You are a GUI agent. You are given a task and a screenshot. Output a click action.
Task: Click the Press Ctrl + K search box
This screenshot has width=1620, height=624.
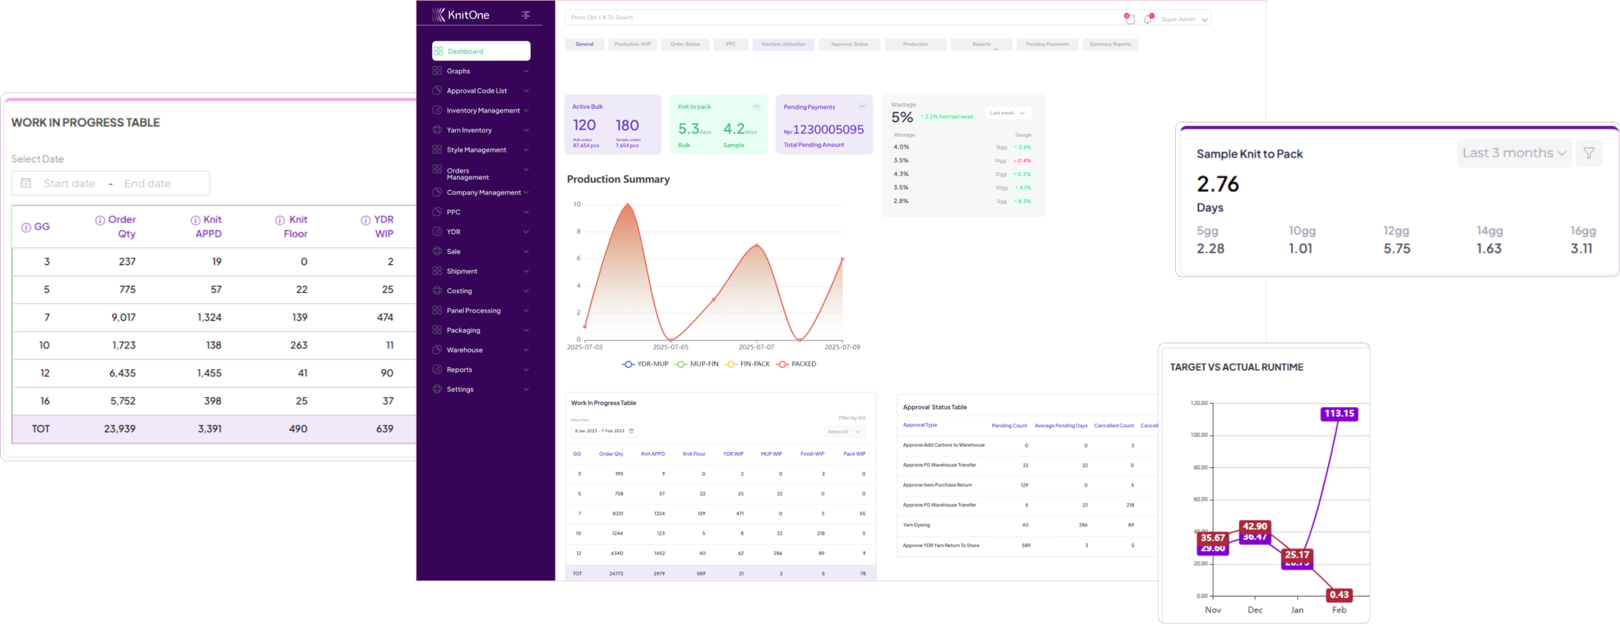pos(842,18)
